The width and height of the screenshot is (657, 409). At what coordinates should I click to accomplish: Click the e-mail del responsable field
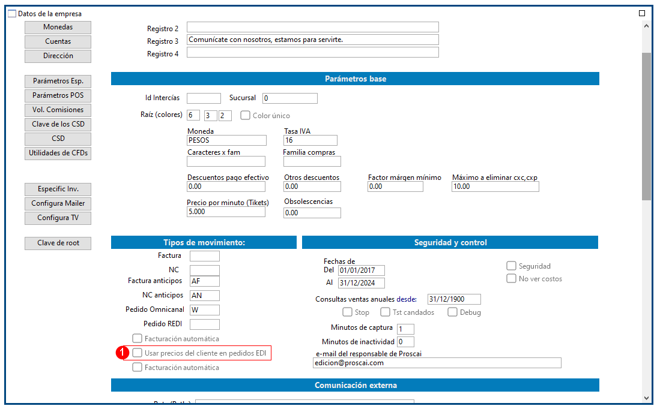point(437,363)
